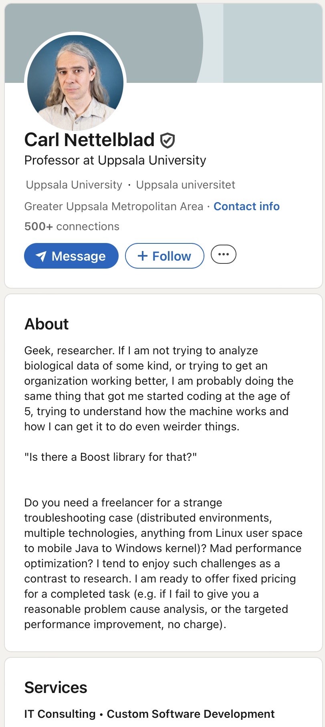Click the Follow button label
The width and height of the screenshot is (325, 727).
(x=172, y=256)
